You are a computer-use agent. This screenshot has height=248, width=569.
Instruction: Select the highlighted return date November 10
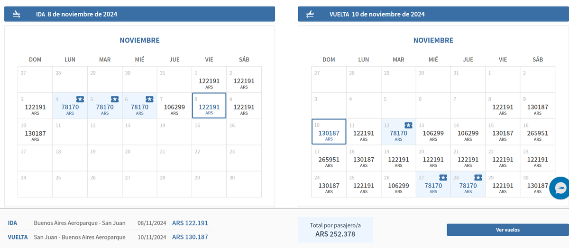coord(329,133)
